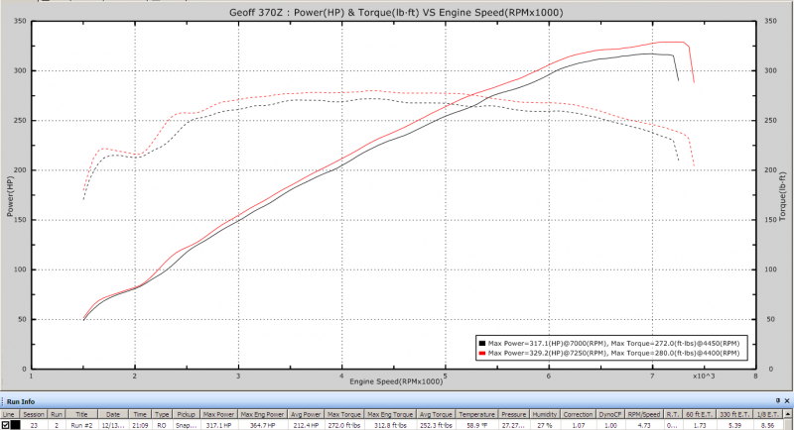This screenshot has height=430, width=794.
Task: Click the 'Power(HP)' left axis label
Action: coord(10,196)
